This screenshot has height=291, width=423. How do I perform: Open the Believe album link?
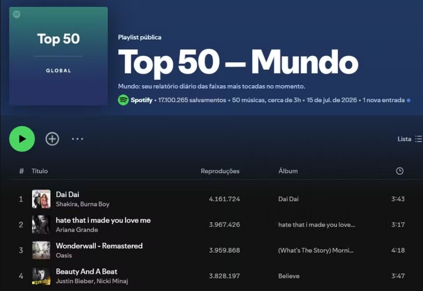288,276
